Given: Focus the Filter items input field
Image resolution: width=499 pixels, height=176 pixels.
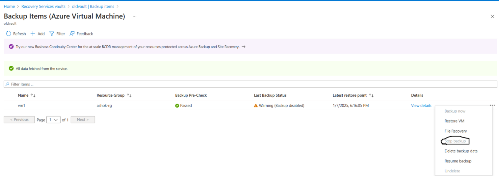Looking at the screenshot, I should (250, 84).
